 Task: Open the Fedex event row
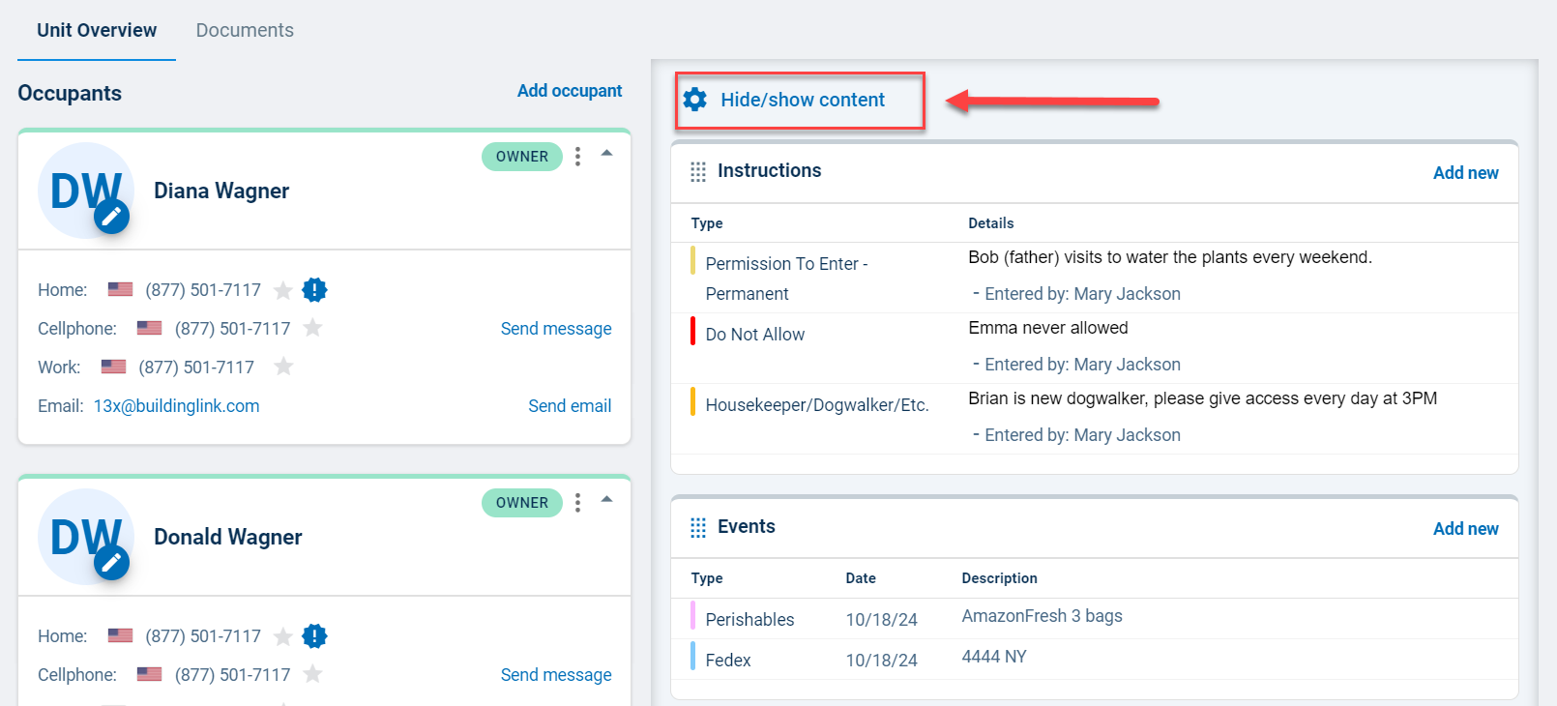[x=1095, y=660]
